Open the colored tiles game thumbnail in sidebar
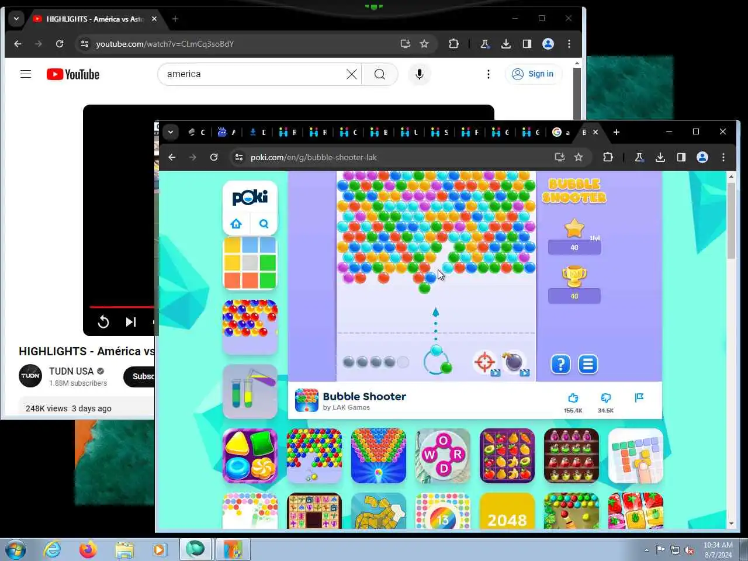The image size is (748, 561). point(250,263)
